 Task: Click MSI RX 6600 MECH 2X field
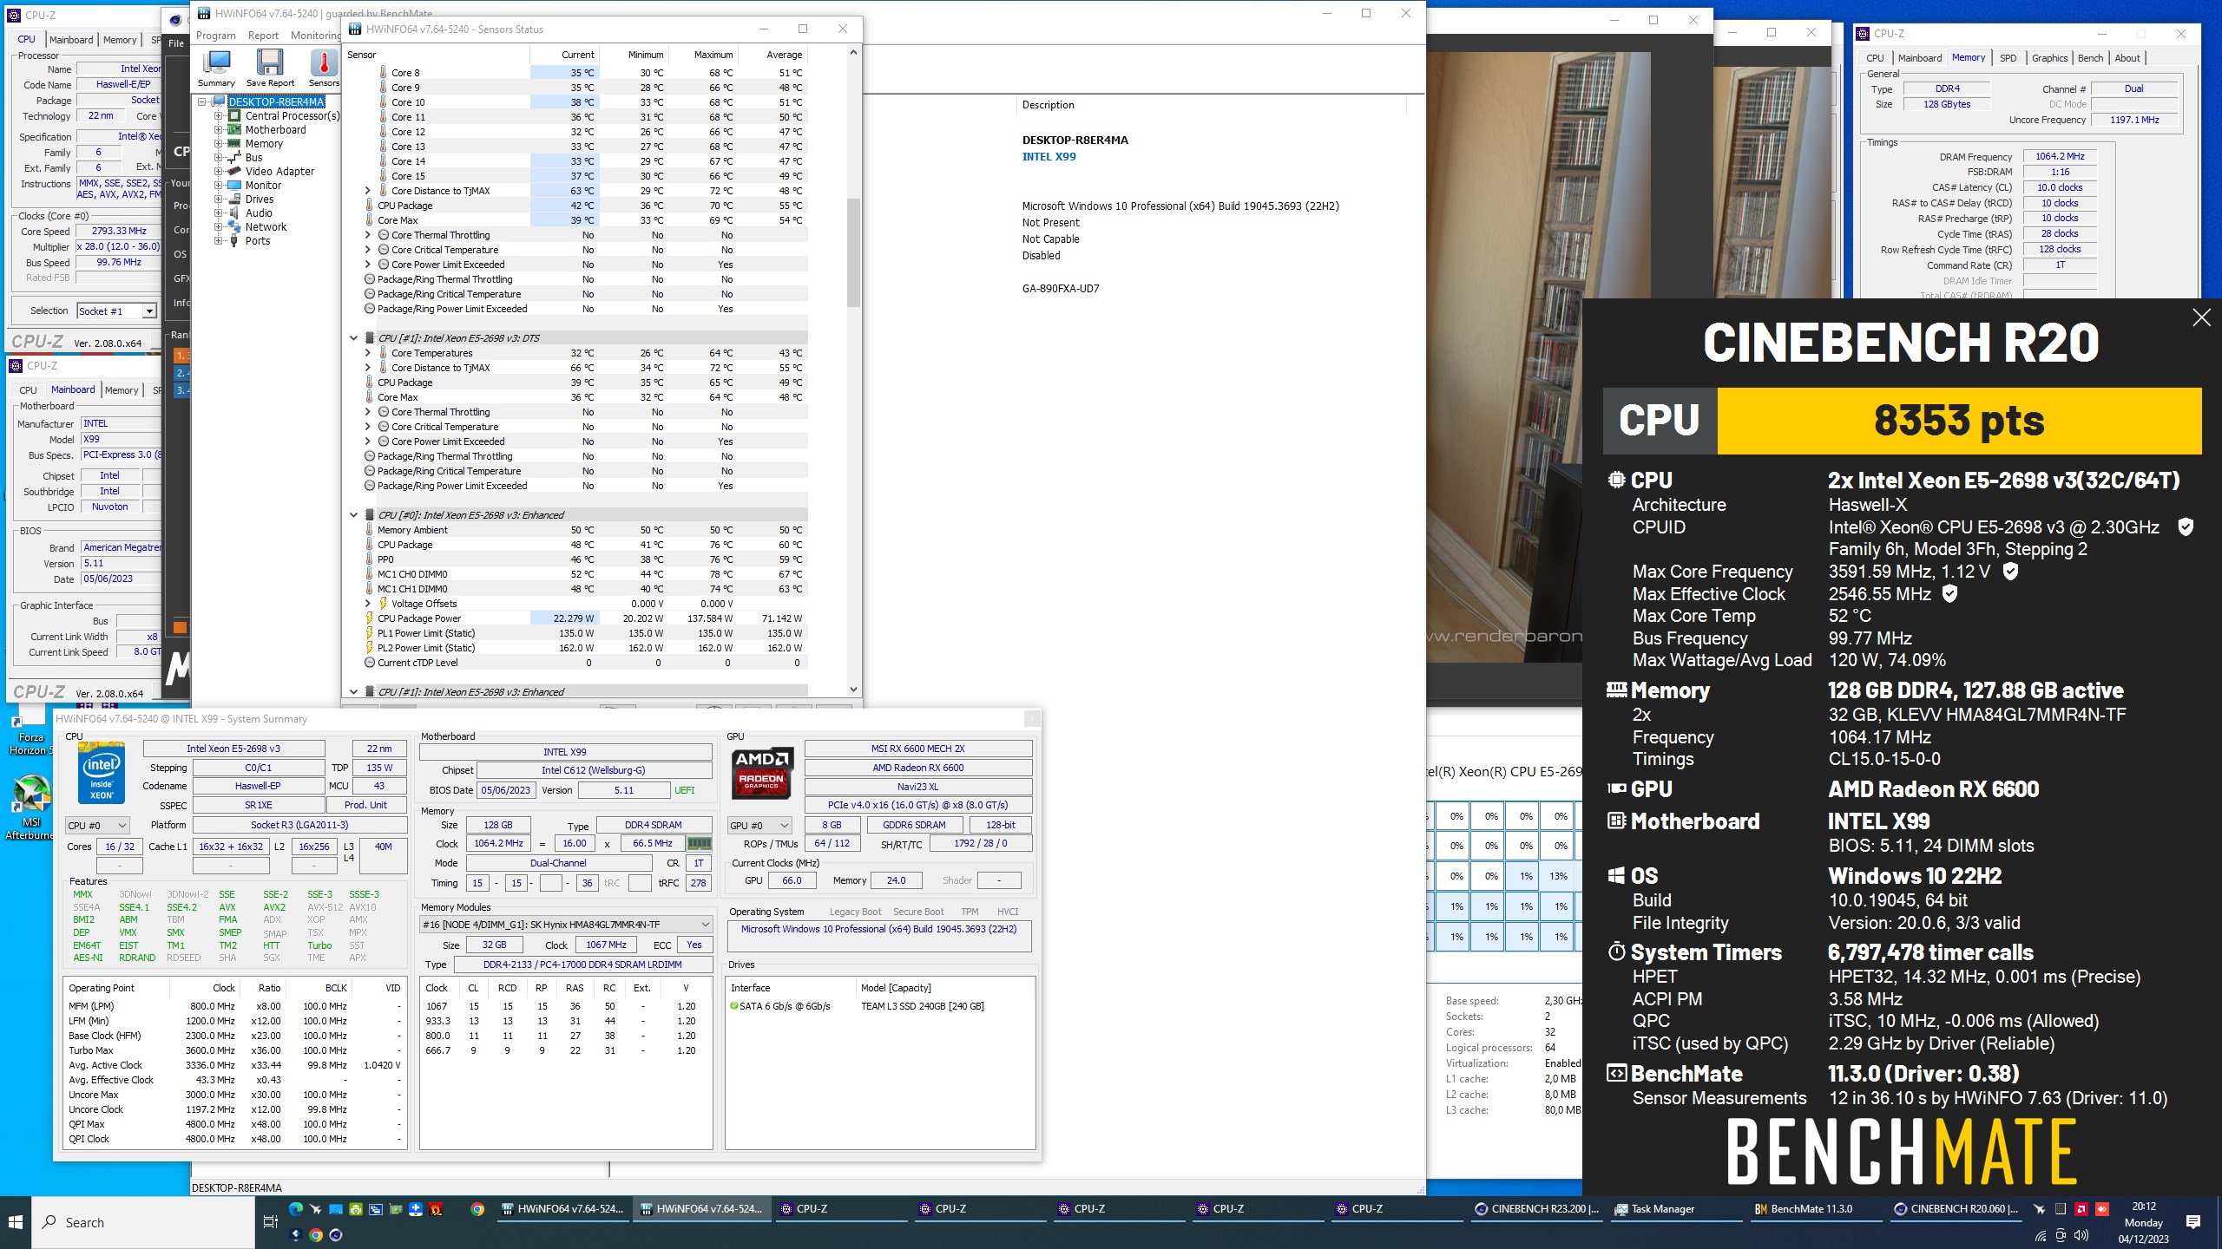coord(918,749)
